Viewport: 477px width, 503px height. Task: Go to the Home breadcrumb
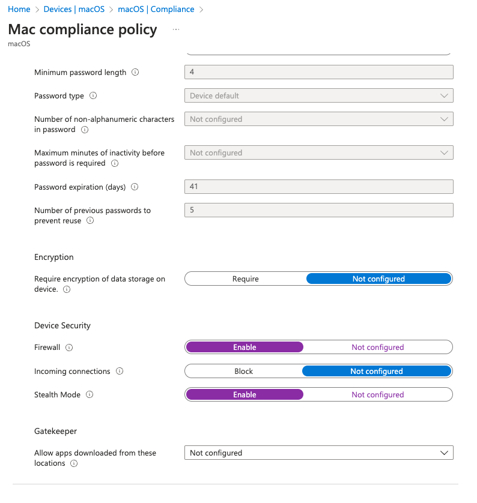19,9
